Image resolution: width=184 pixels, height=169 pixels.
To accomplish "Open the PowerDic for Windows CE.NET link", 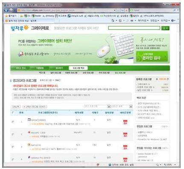I will pos(152,139).
